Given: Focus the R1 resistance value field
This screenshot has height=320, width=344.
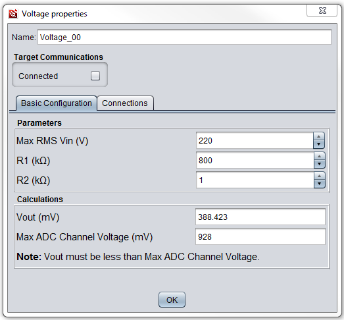Looking at the screenshot, I should [255, 161].
